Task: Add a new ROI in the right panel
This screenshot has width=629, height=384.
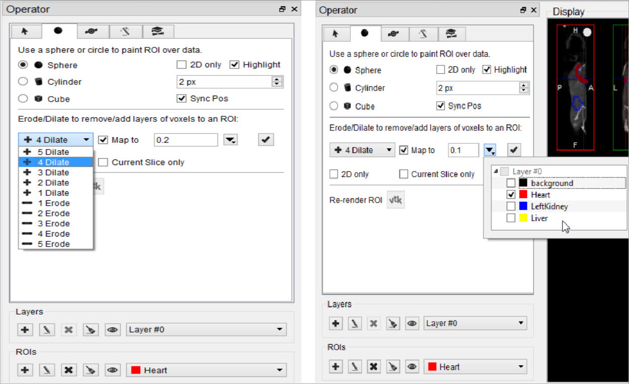Action: click(336, 366)
